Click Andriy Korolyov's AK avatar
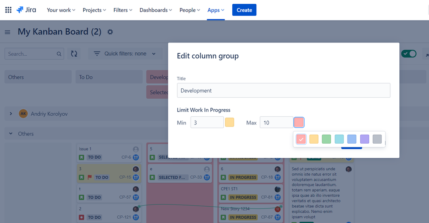 pyautogui.click(x=23, y=113)
